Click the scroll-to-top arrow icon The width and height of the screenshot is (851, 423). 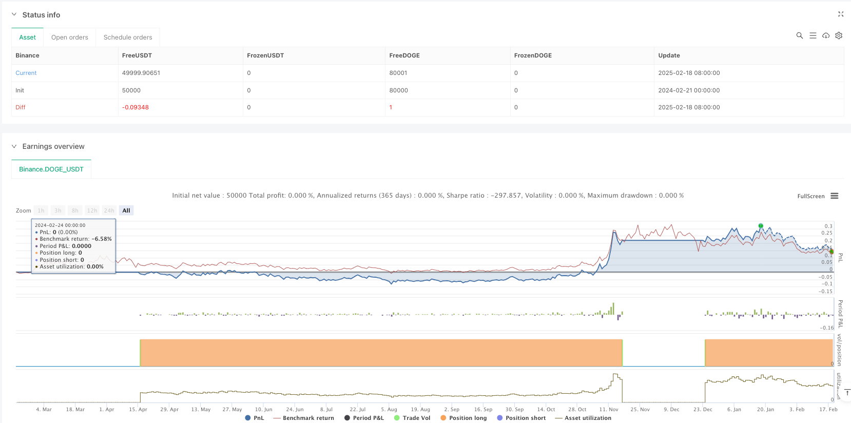pos(847,393)
